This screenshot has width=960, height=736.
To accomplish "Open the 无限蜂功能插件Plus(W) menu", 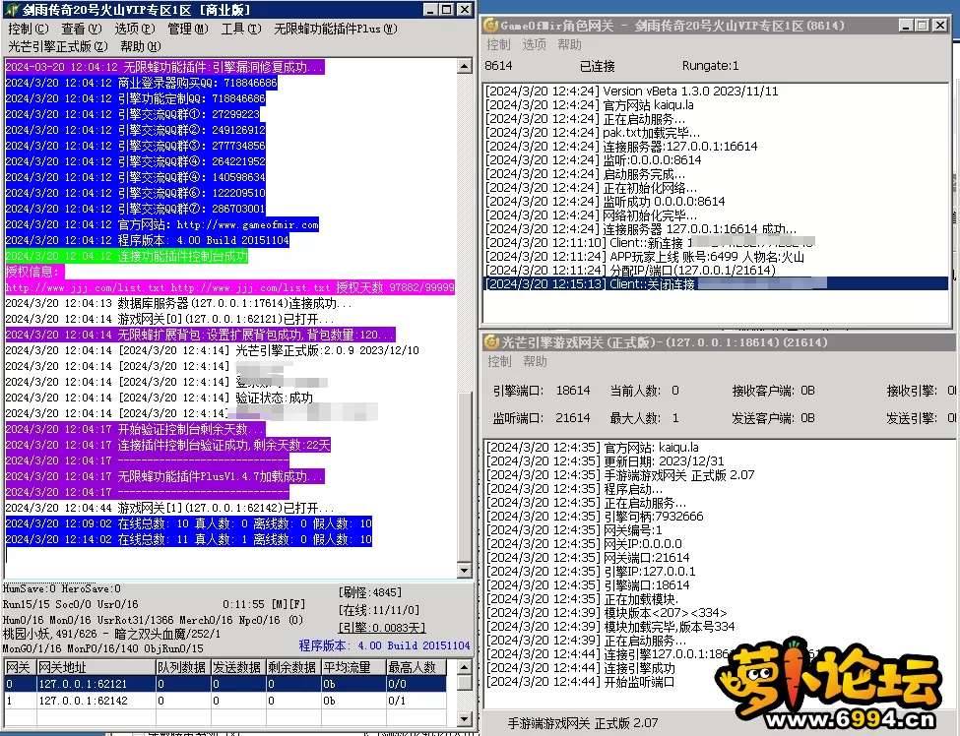I will point(336,29).
